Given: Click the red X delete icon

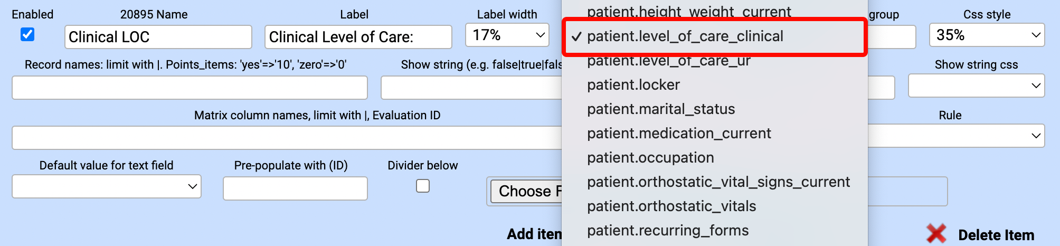Looking at the screenshot, I should click(936, 234).
